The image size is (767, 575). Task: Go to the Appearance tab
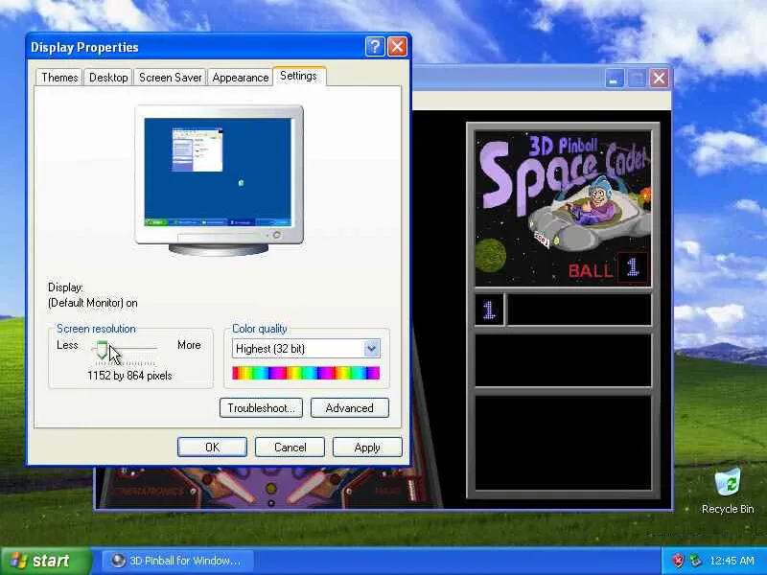click(241, 78)
